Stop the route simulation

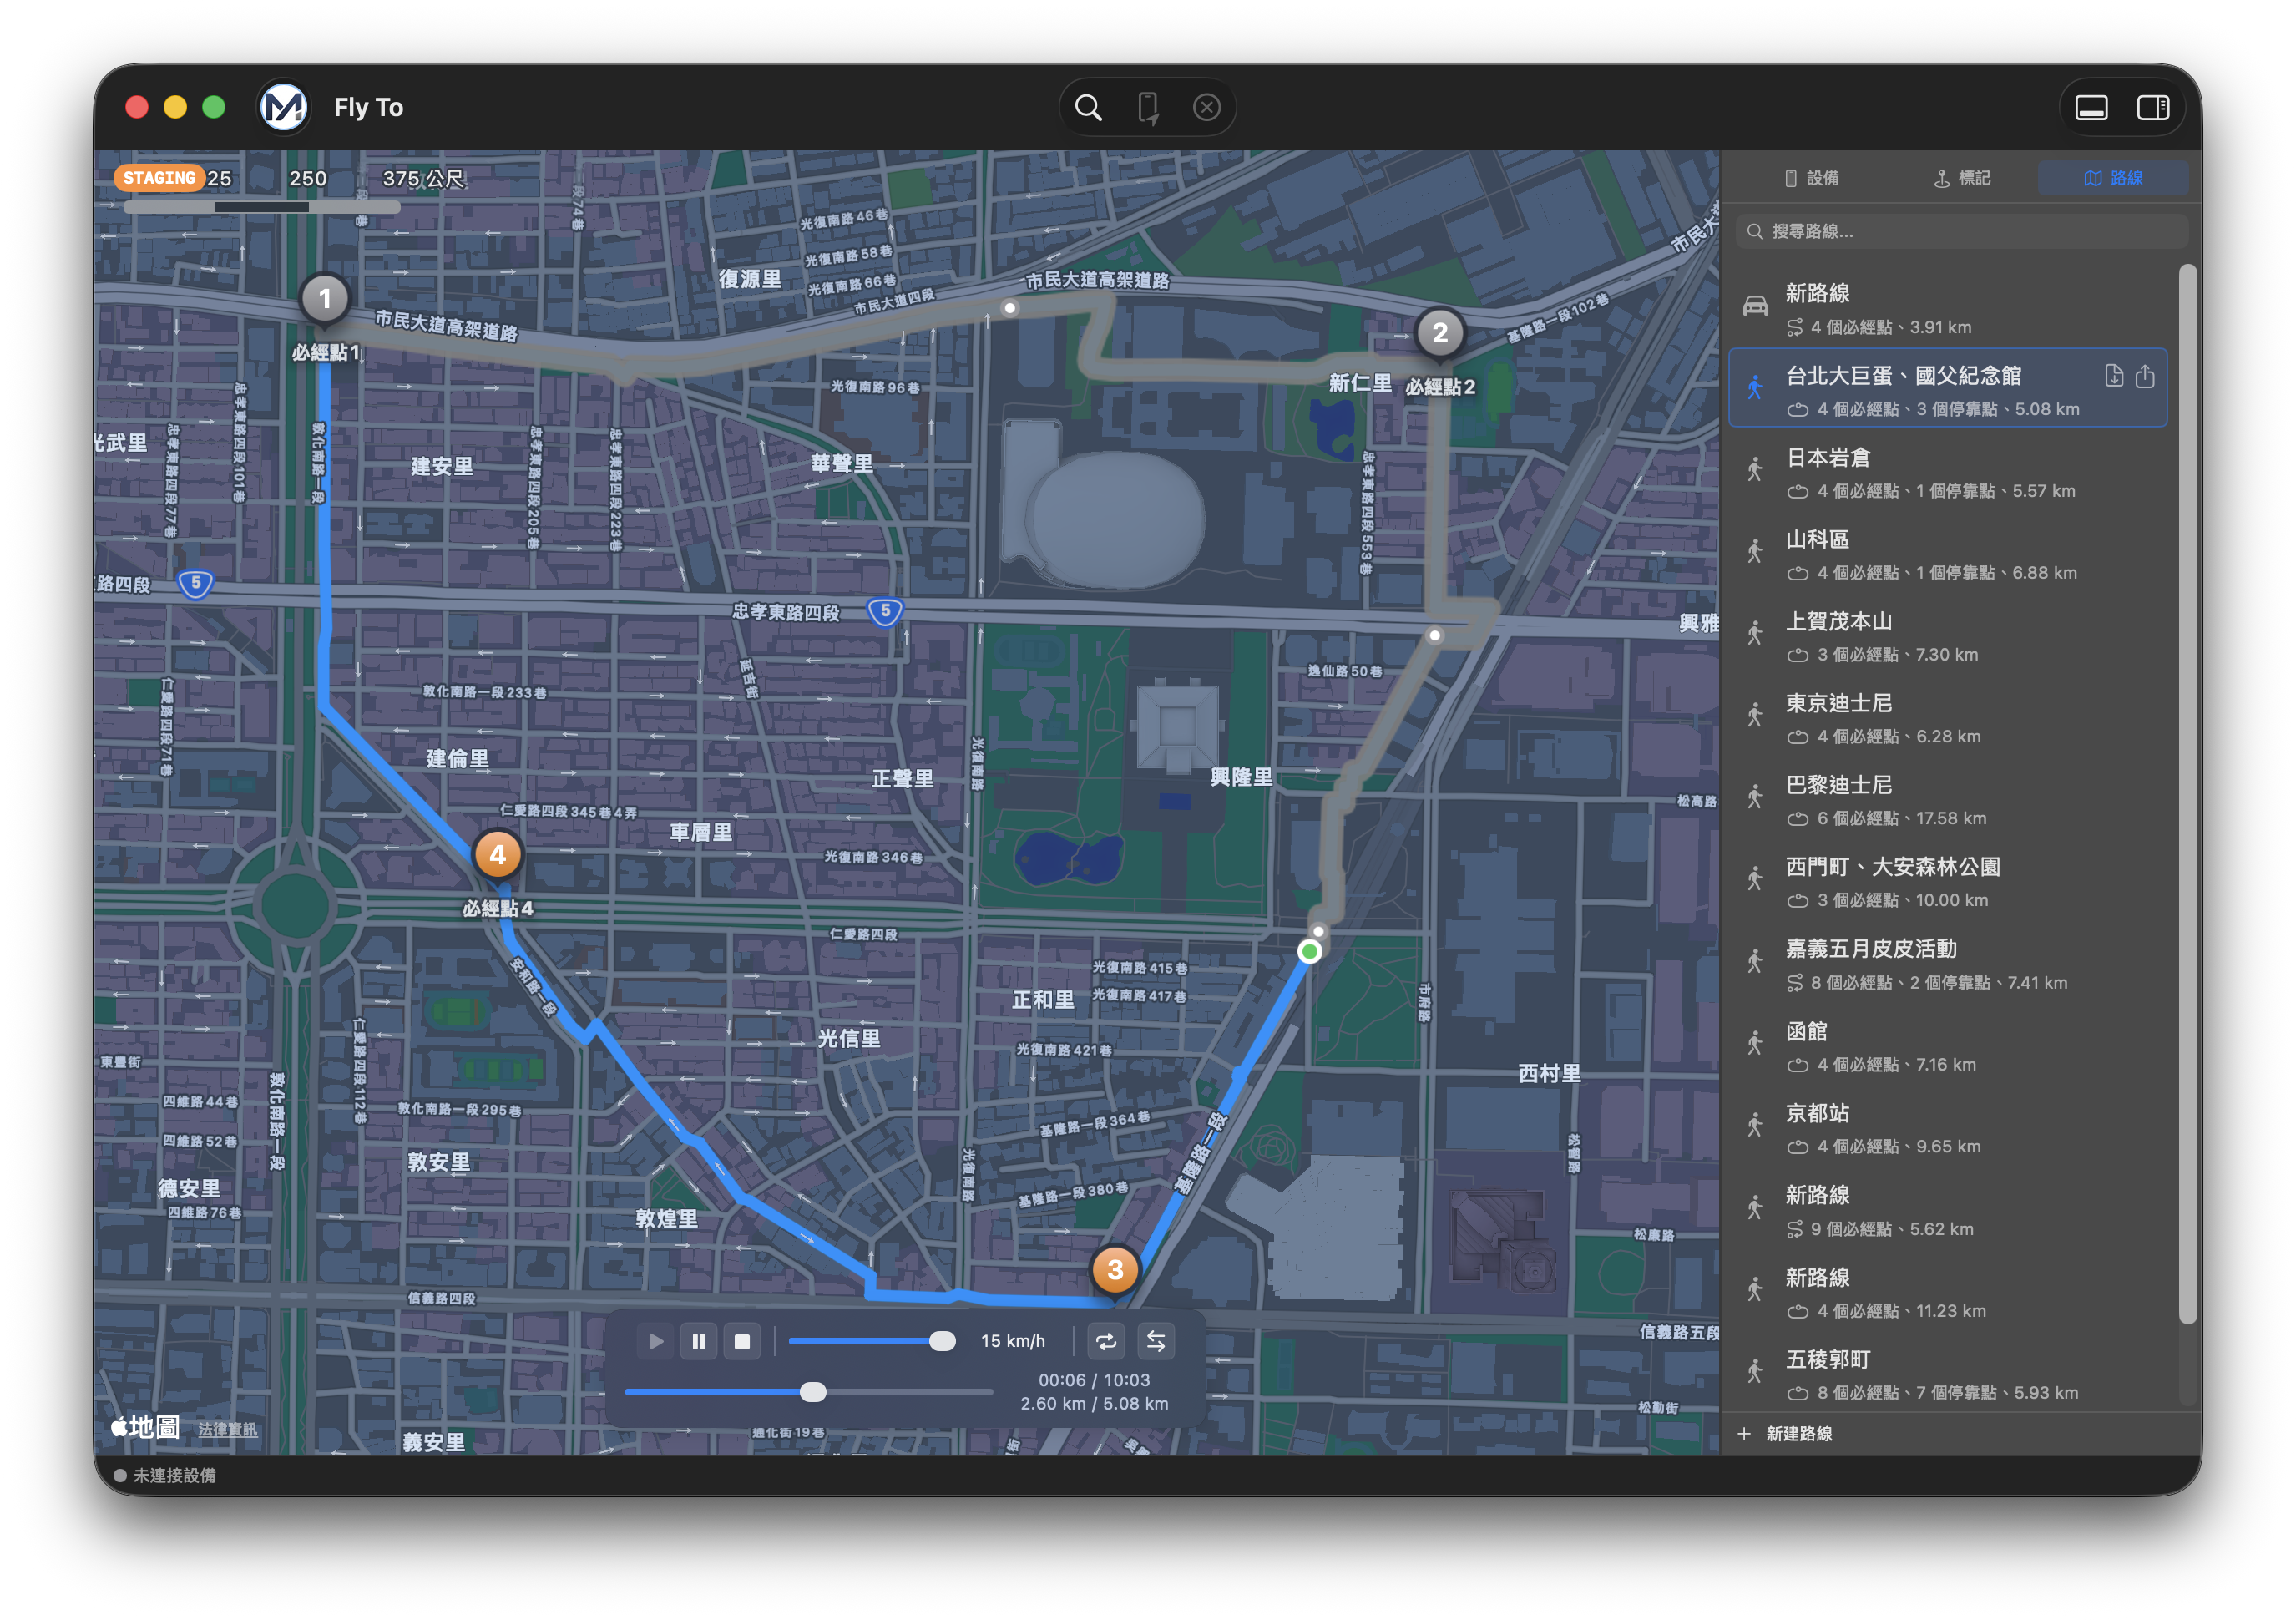click(x=742, y=1342)
